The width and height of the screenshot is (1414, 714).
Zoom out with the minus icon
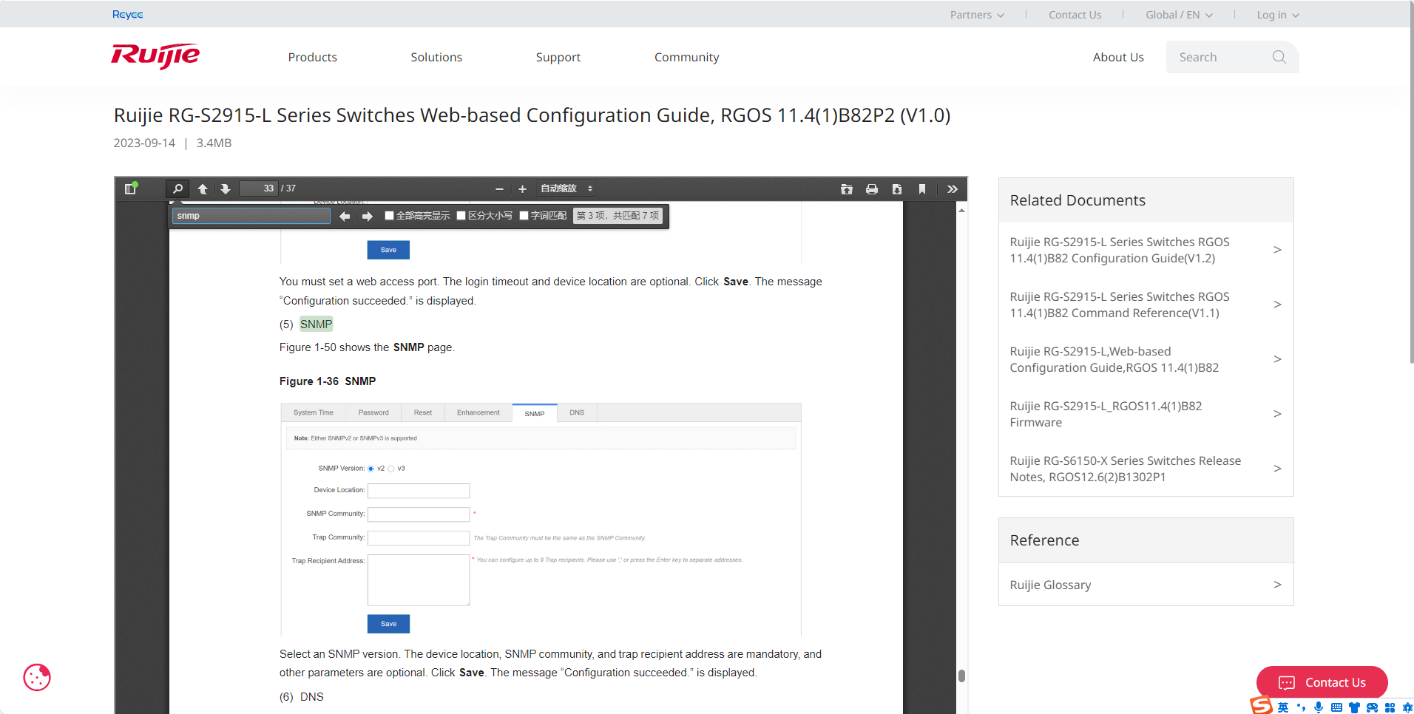499,189
